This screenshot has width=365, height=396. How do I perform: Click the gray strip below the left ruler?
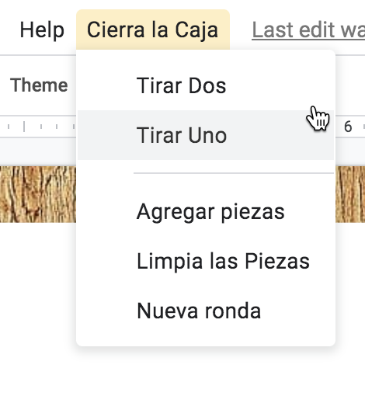(x=38, y=152)
